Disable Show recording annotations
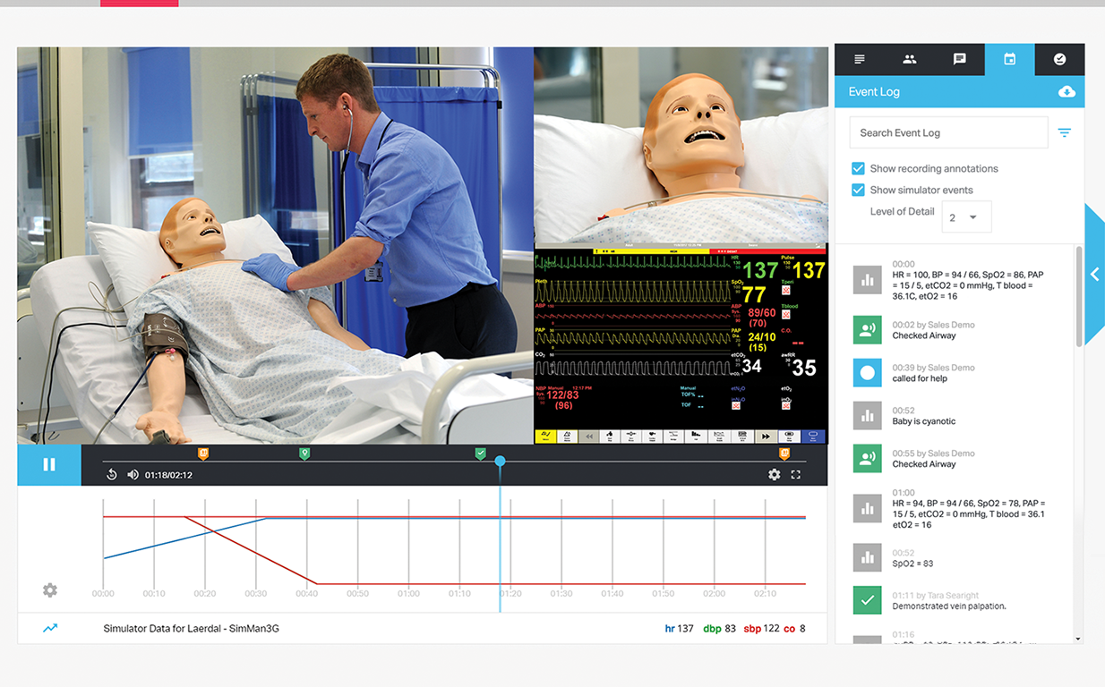The image size is (1105, 687). 858,168
